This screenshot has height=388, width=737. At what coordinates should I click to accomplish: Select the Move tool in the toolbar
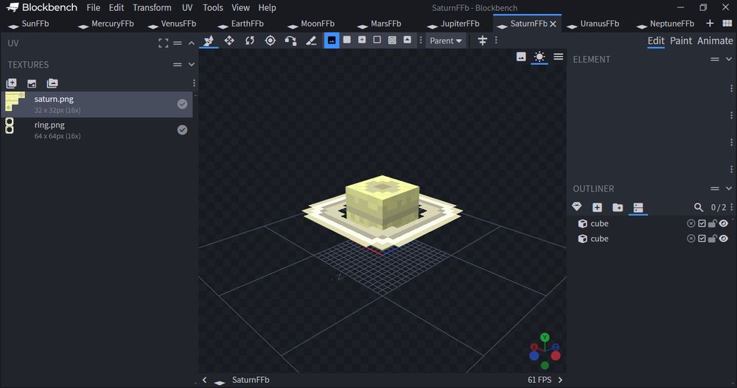229,40
